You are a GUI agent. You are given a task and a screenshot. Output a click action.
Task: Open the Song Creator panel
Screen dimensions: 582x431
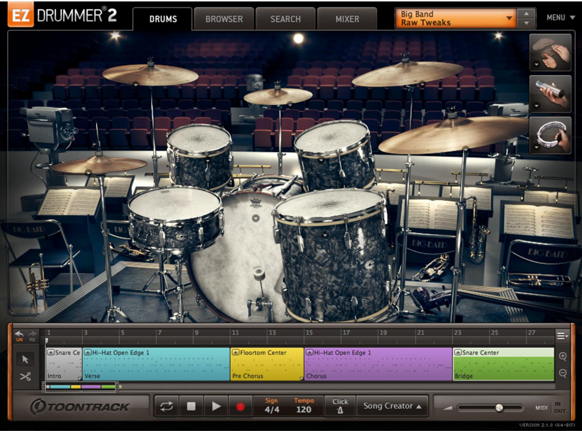[392, 406]
